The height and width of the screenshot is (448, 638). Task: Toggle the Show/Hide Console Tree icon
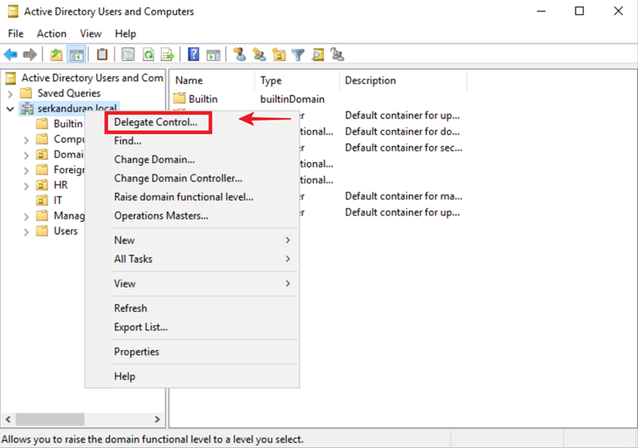point(77,55)
